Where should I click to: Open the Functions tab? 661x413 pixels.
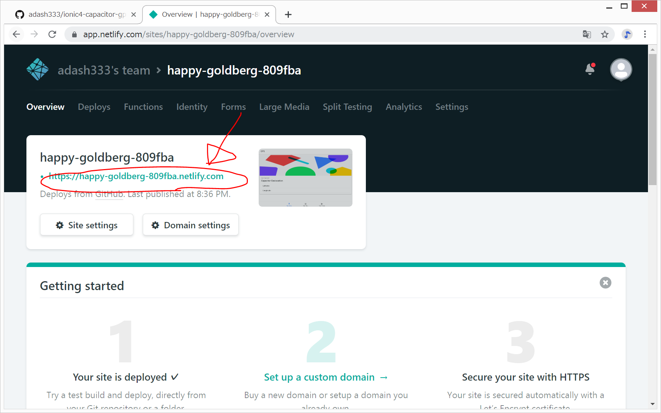[143, 107]
